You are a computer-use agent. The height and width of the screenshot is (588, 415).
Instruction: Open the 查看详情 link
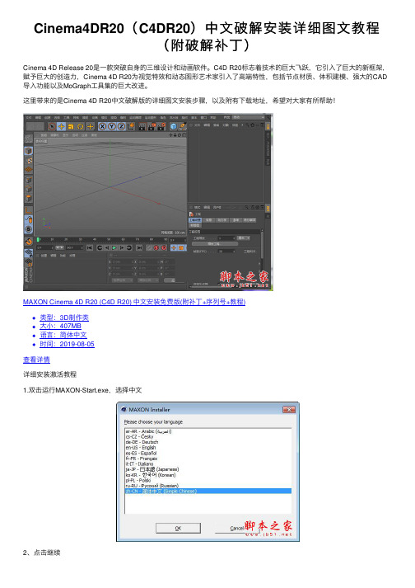[x=36, y=360]
